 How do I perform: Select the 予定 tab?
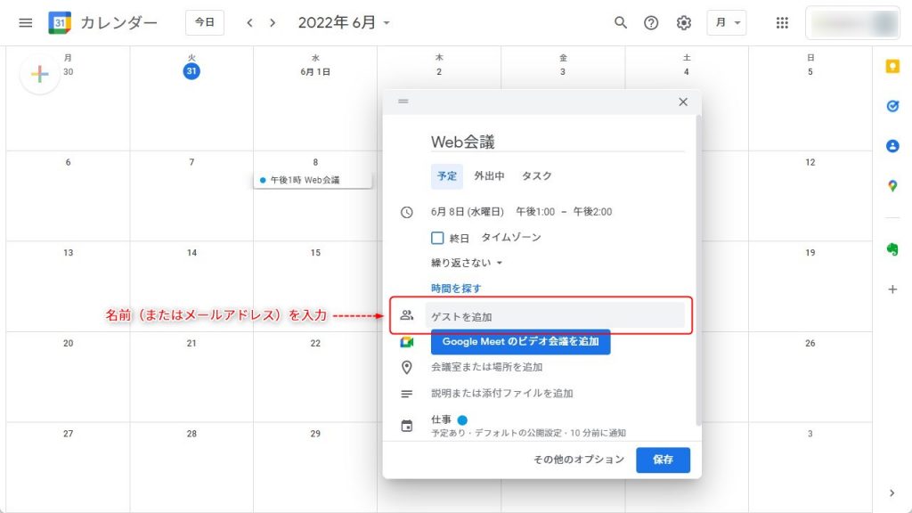tap(447, 175)
